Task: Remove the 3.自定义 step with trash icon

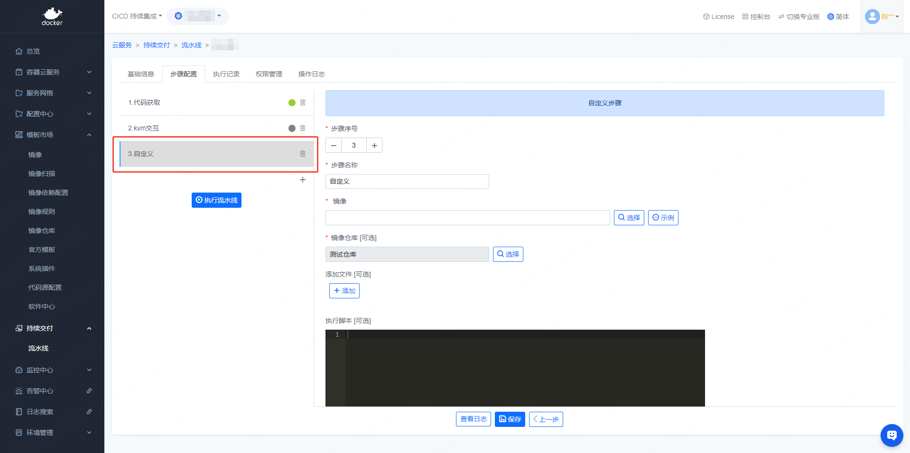Action: 303,154
